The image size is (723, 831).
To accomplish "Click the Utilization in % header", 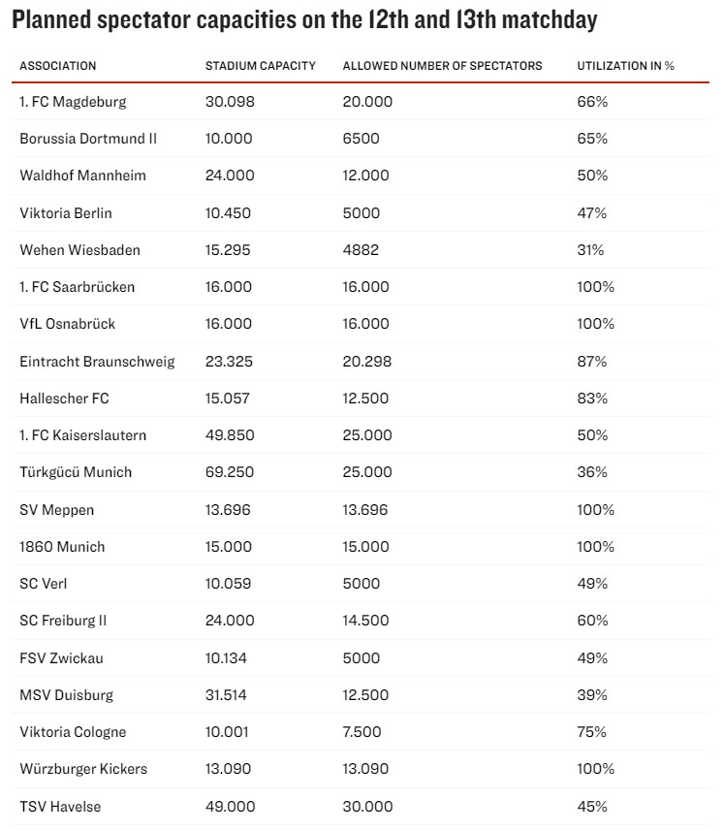I will [x=626, y=66].
